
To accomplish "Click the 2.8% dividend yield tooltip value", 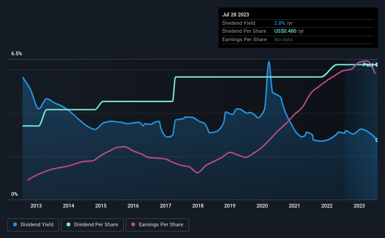I will coord(279,23).
